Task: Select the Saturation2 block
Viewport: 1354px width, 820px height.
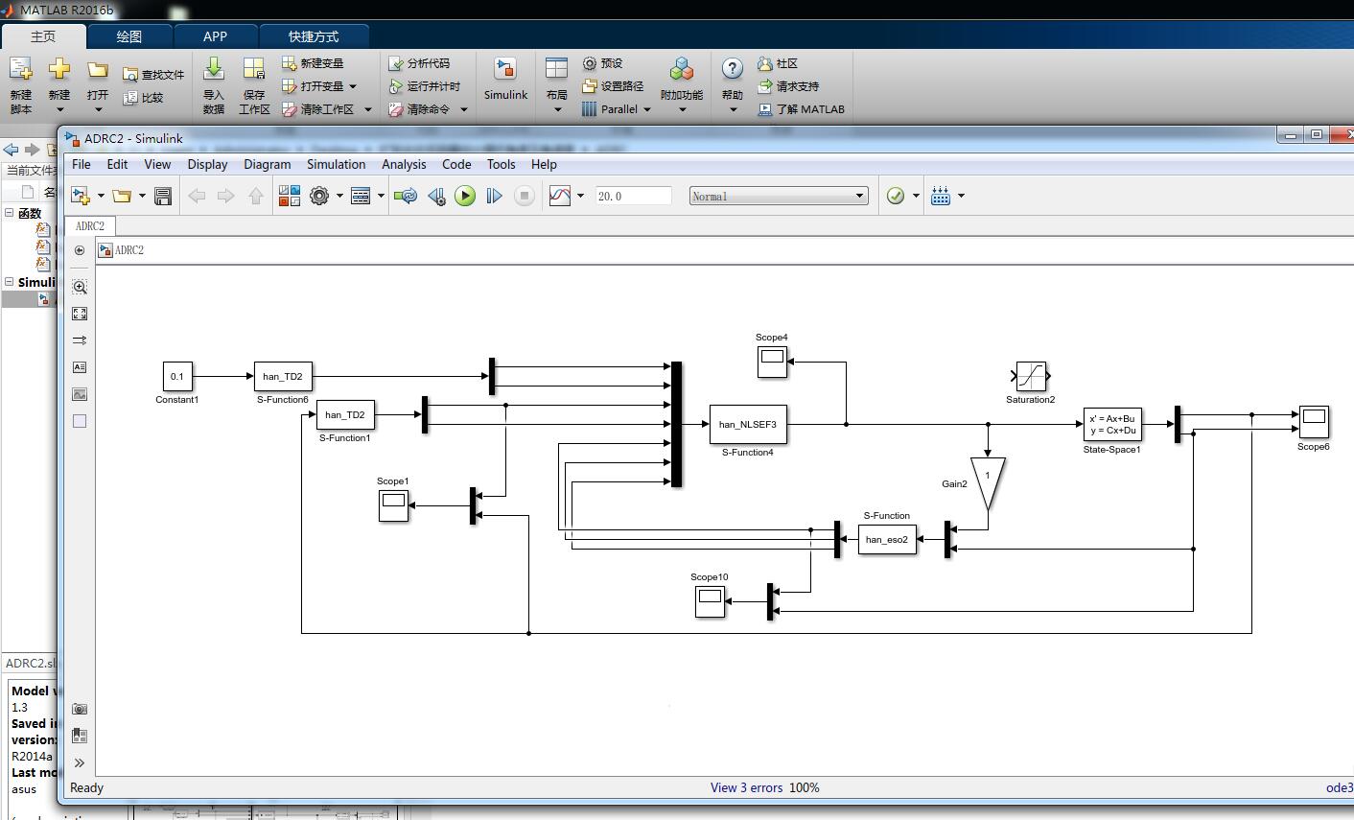Action: [x=1031, y=376]
